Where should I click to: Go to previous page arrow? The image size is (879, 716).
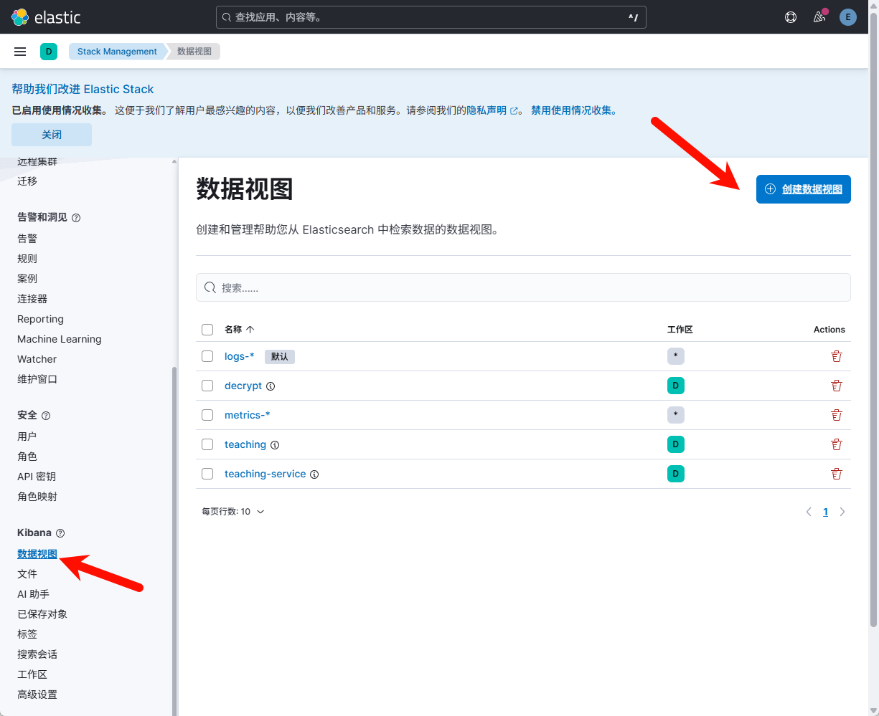point(809,512)
